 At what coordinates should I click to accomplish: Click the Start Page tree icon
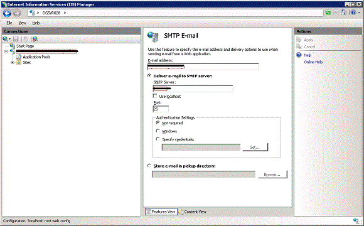[x=13, y=46]
